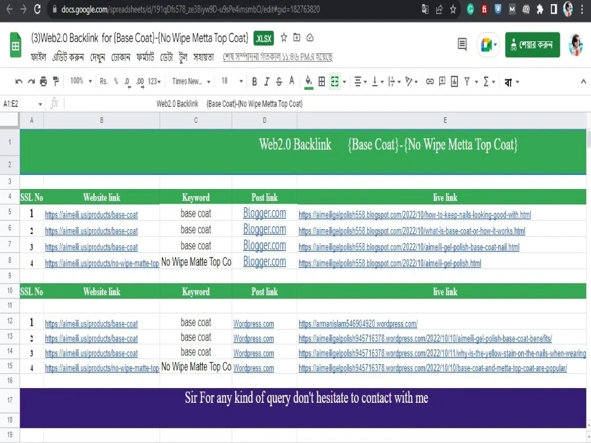Expand the merge cells options arrow
This screenshot has height=443, width=591.
click(344, 82)
